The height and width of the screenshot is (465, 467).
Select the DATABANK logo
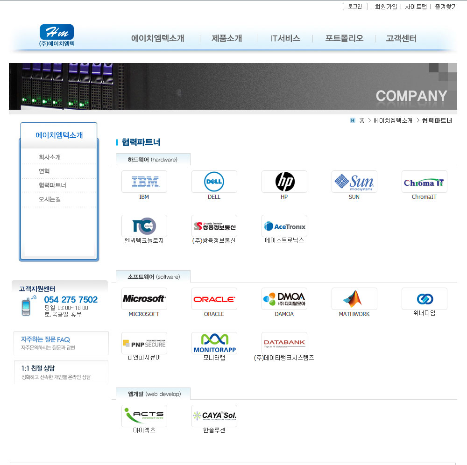284,343
